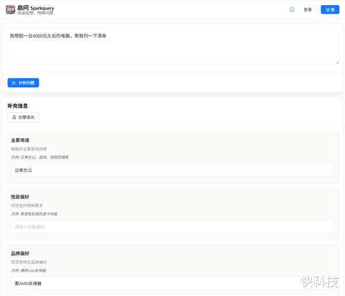This screenshot has width=345, height=296.
Task: Click the flask icon in 创意填充 button
Action: pos(14,117)
